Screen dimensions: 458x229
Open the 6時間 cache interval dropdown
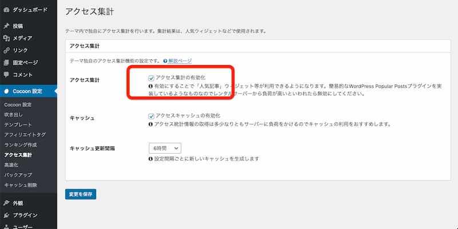165,148
